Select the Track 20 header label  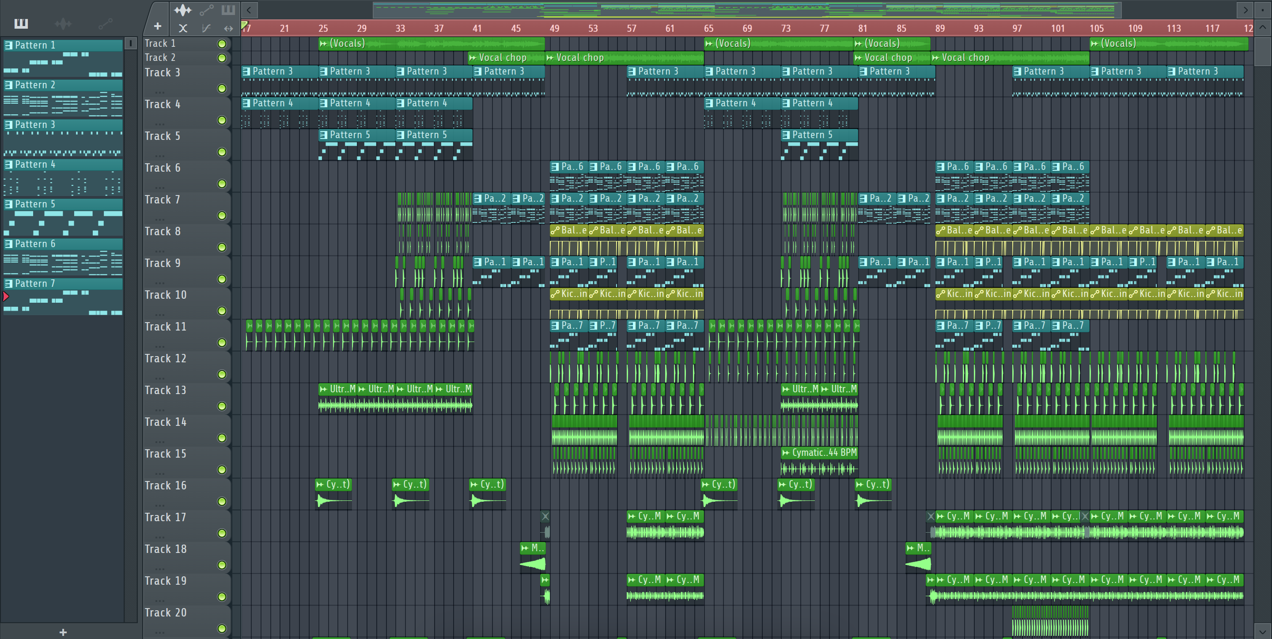(x=166, y=613)
